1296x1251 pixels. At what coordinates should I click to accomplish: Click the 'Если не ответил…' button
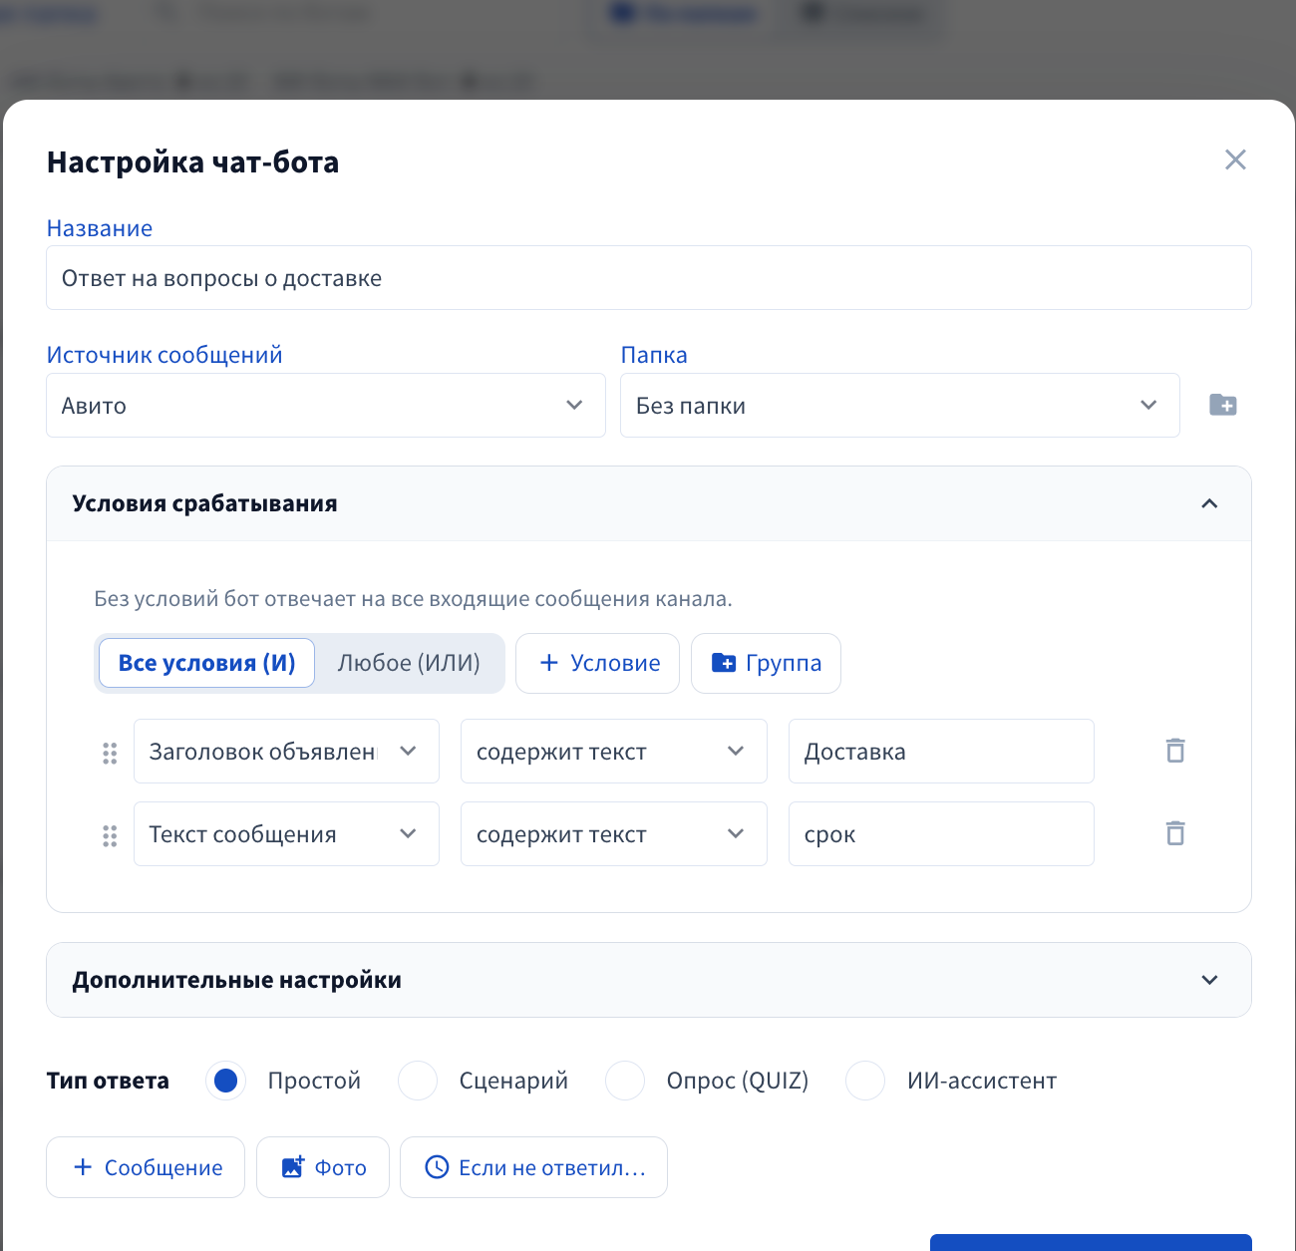click(x=533, y=1167)
